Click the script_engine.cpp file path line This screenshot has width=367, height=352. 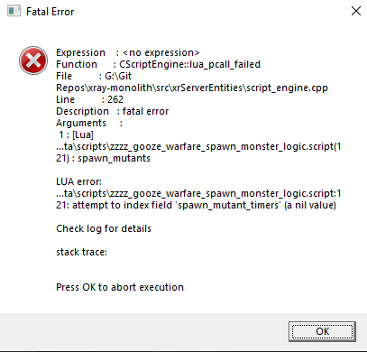192,88
